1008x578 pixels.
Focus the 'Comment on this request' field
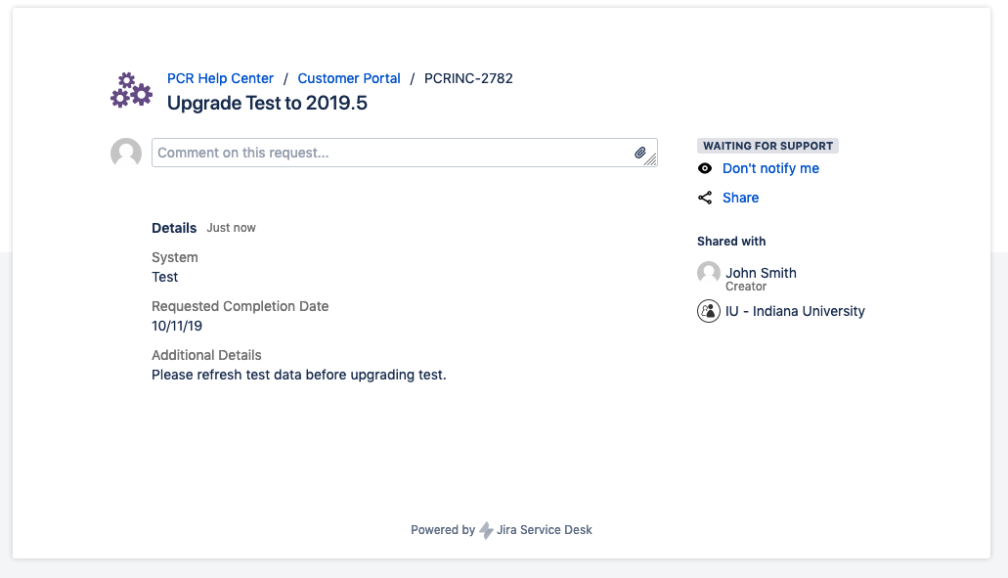391,153
